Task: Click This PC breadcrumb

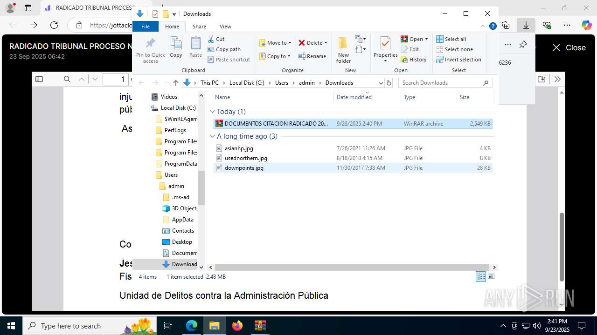Action: pyautogui.click(x=209, y=83)
